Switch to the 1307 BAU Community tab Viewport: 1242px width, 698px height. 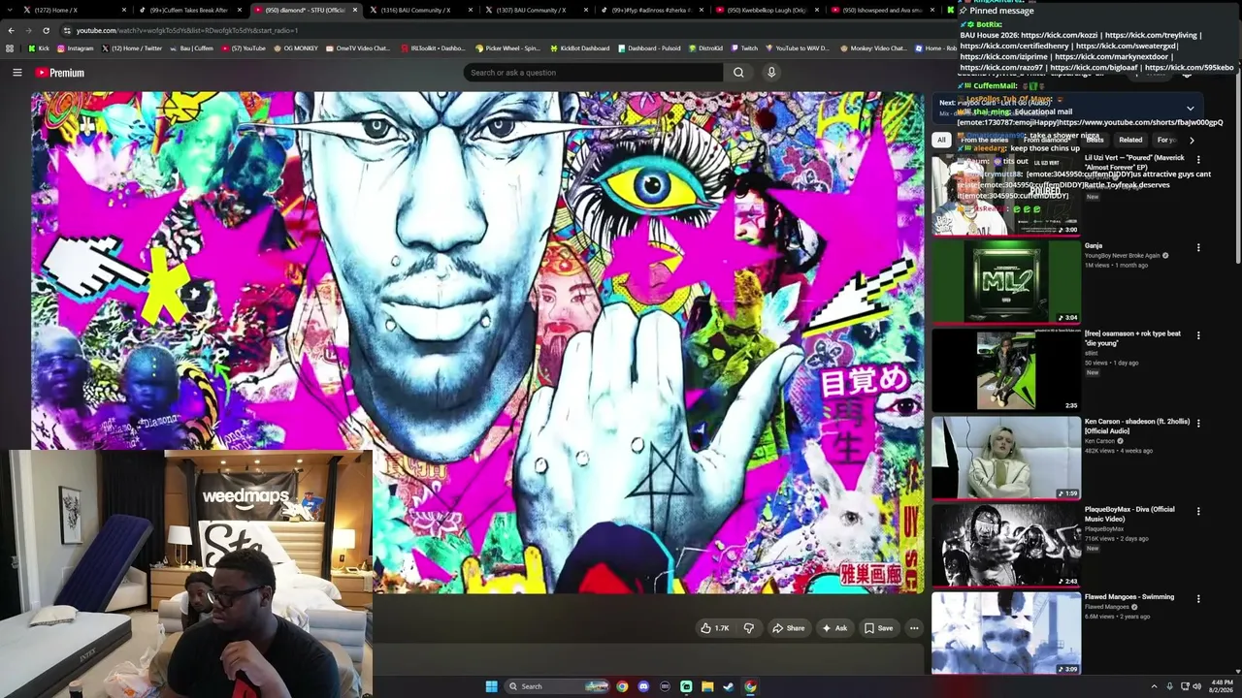point(537,10)
